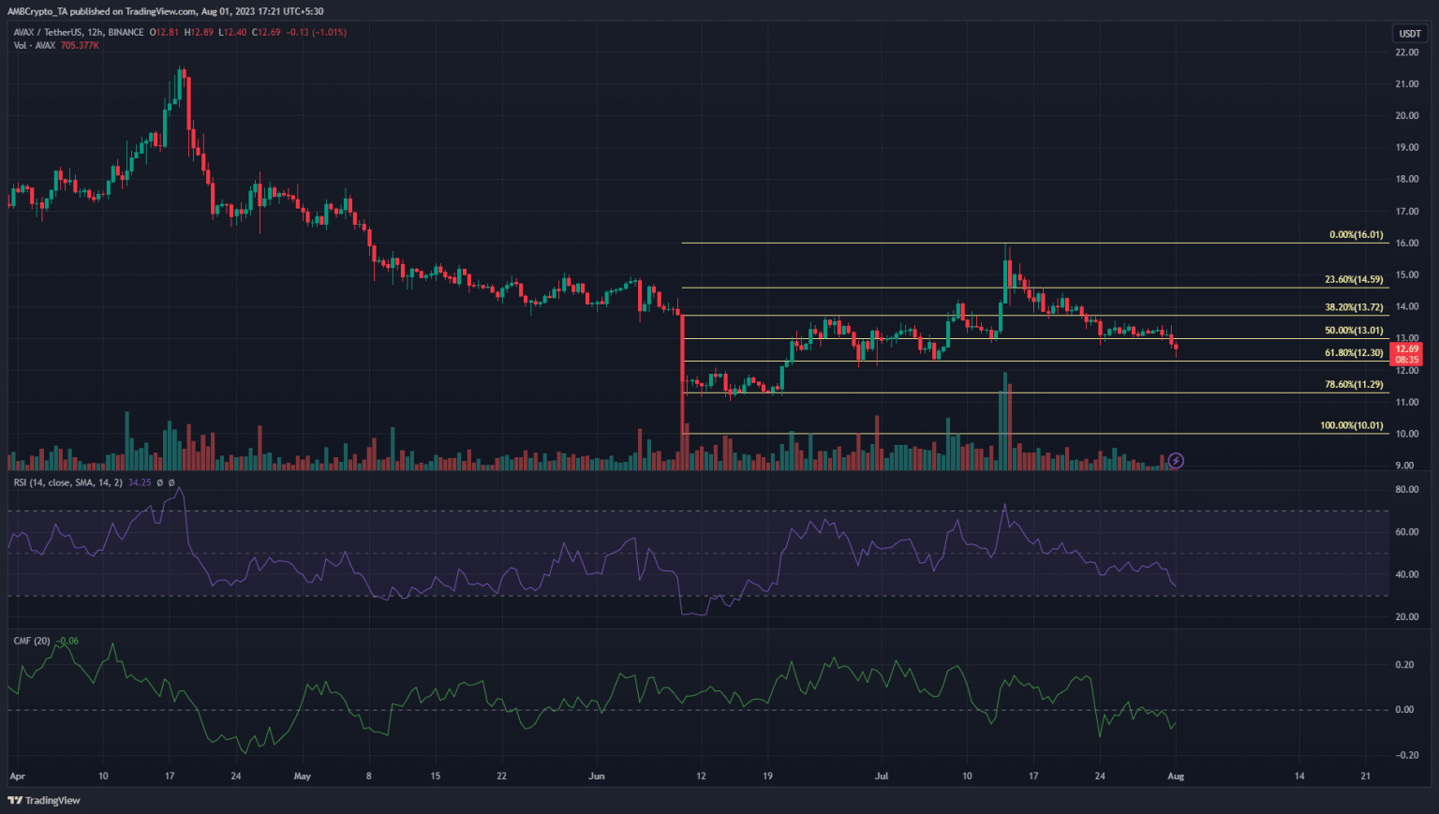This screenshot has width=1439, height=814.
Task: Click the 50.00%(13.01) retracement label
Action: [x=1353, y=330]
